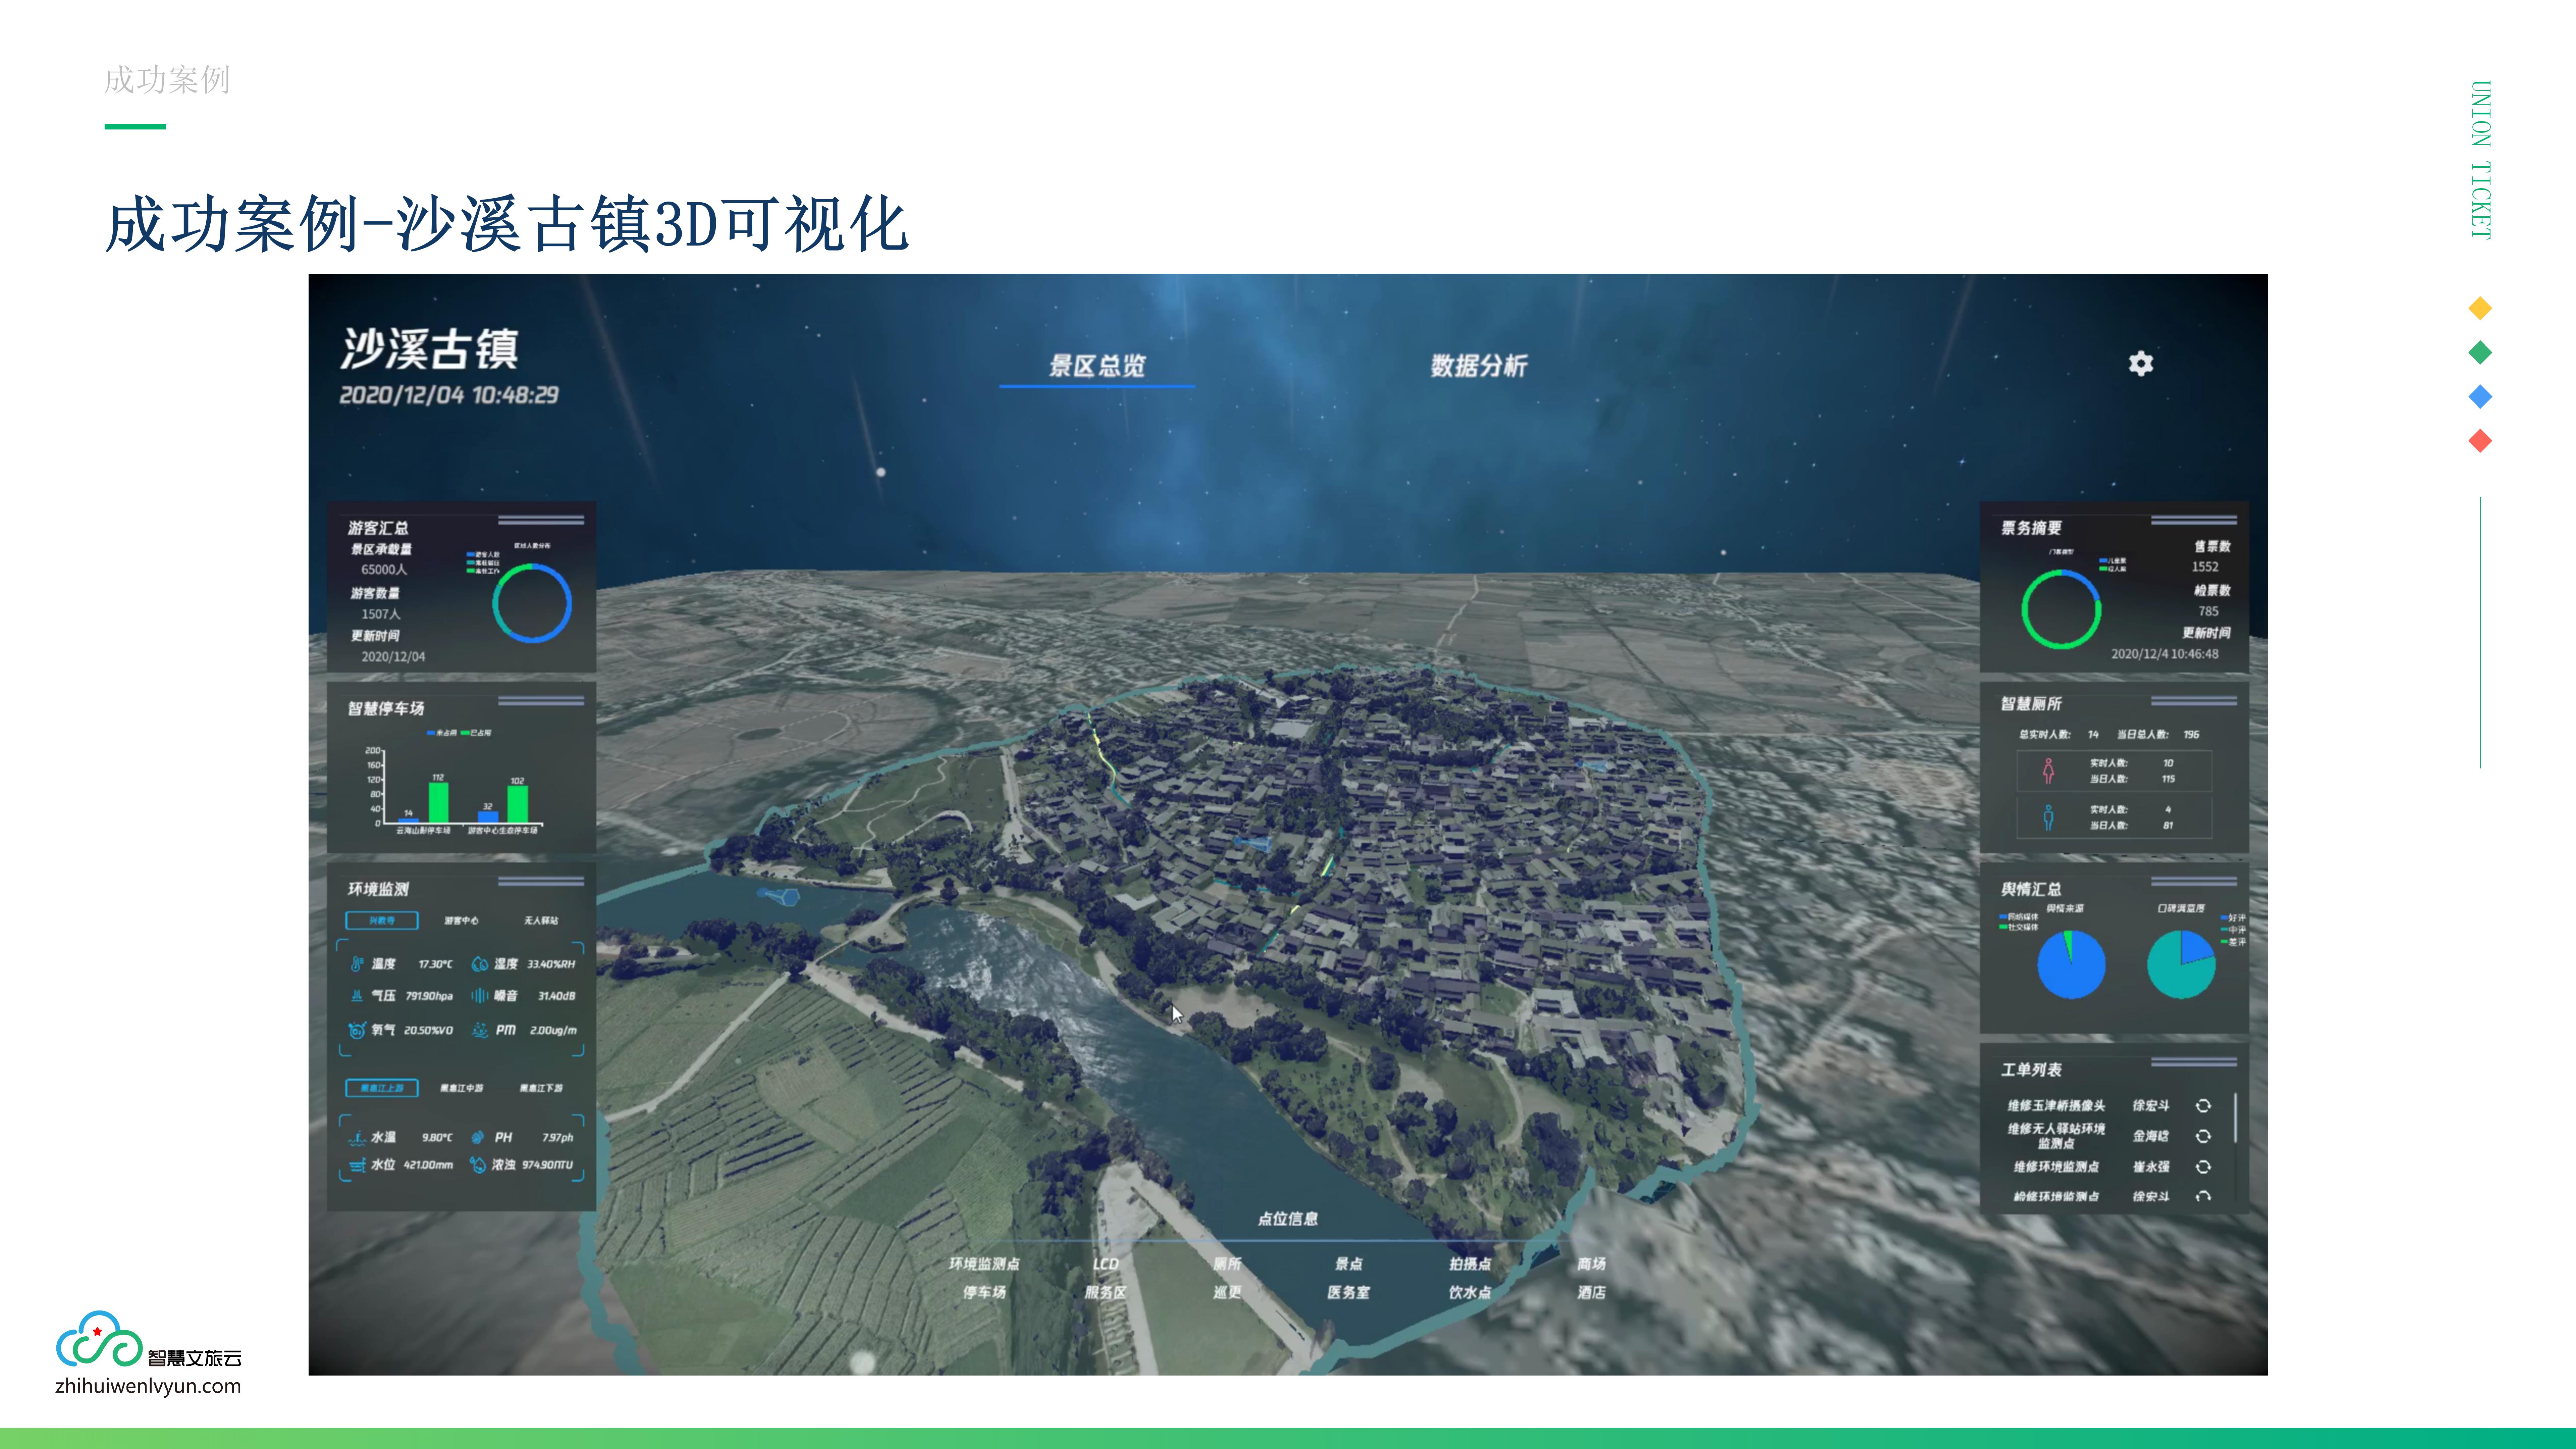Switch to the 数据分析 tab
Image resolution: width=2576 pixels, height=1449 pixels.
coord(1479,366)
